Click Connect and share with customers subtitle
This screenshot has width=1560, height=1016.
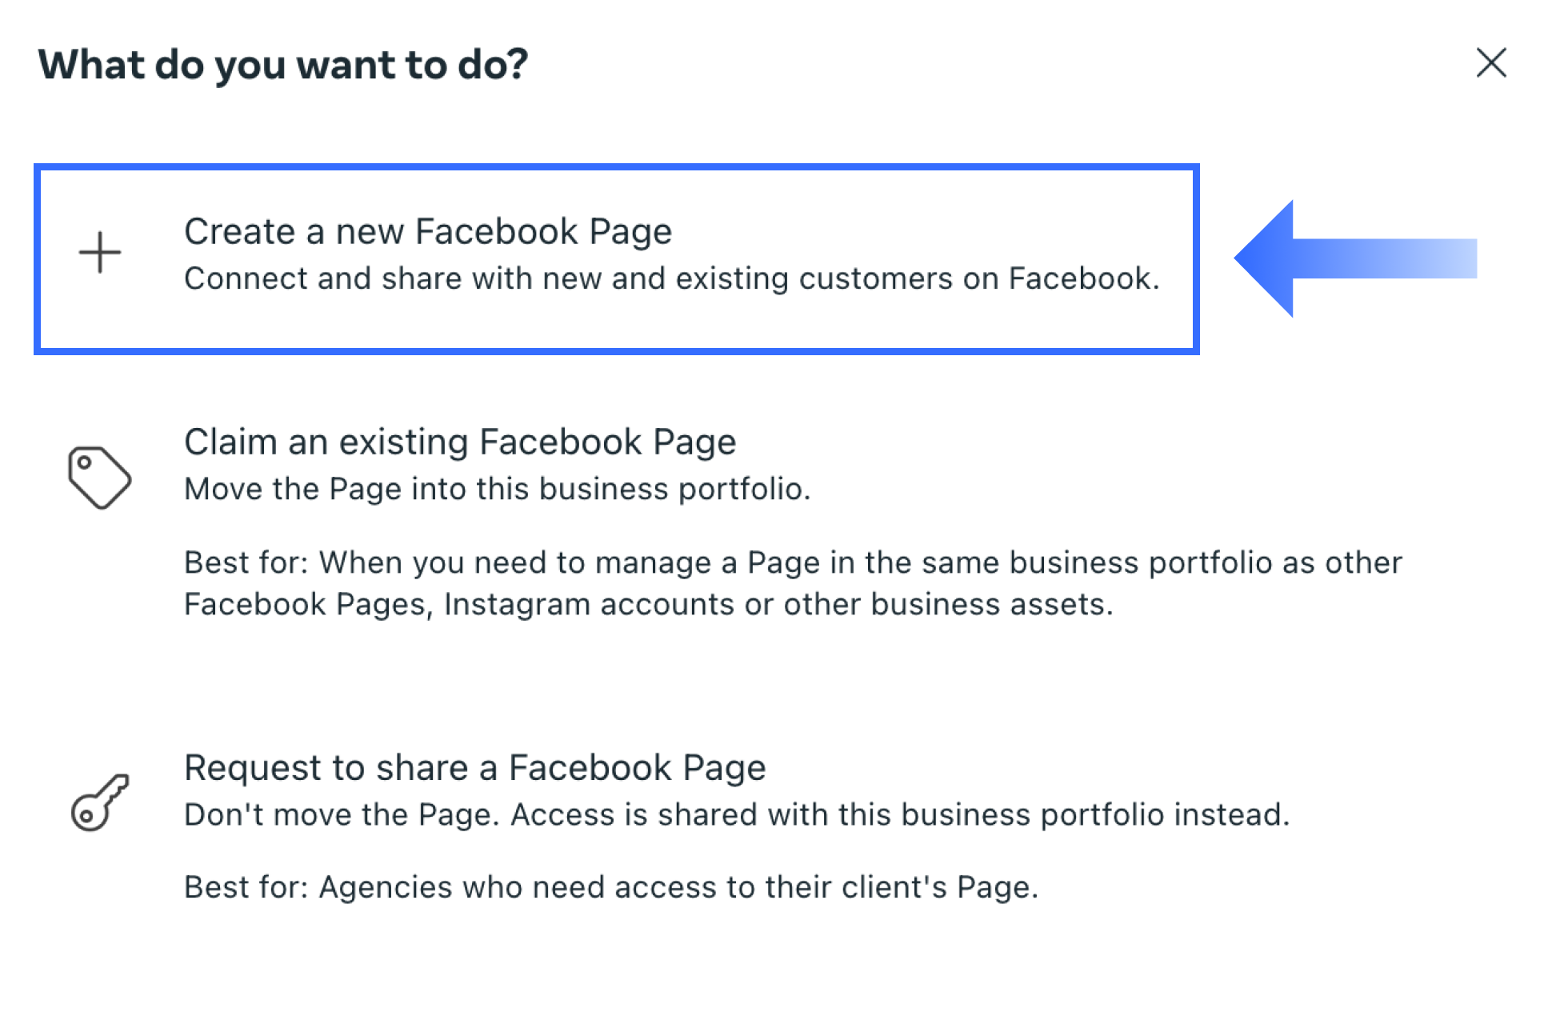tap(672, 278)
